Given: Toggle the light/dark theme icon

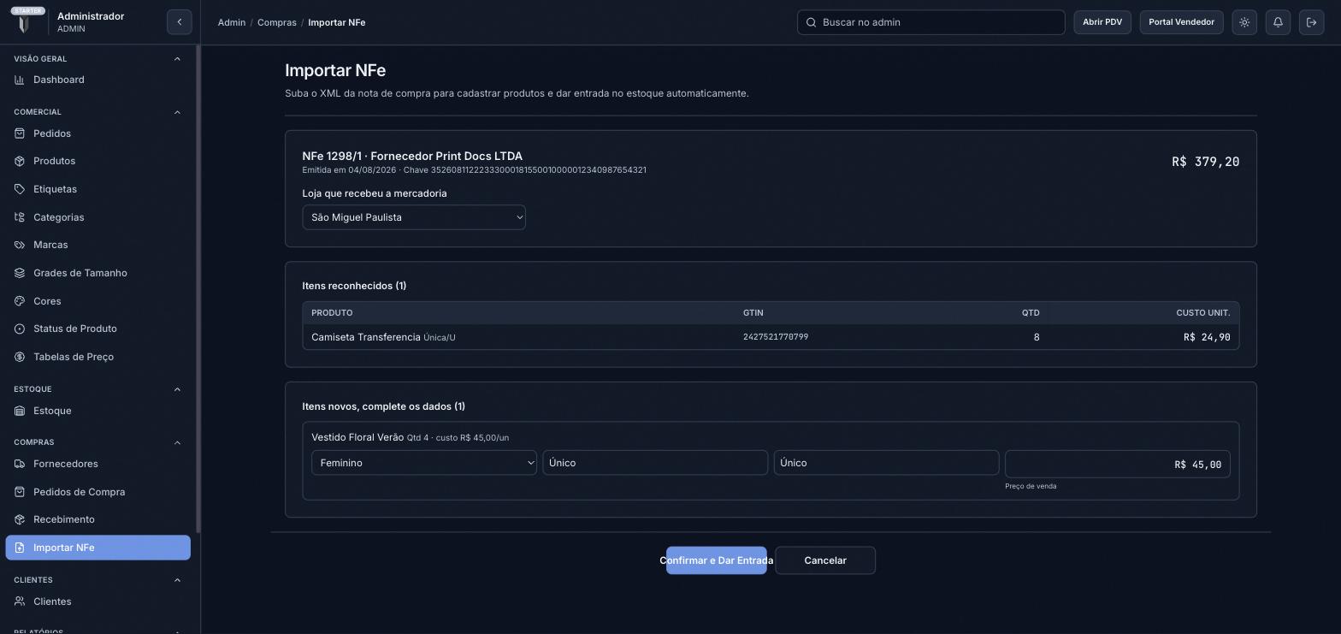Looking at the screenshot, I should pos(1244,22).
